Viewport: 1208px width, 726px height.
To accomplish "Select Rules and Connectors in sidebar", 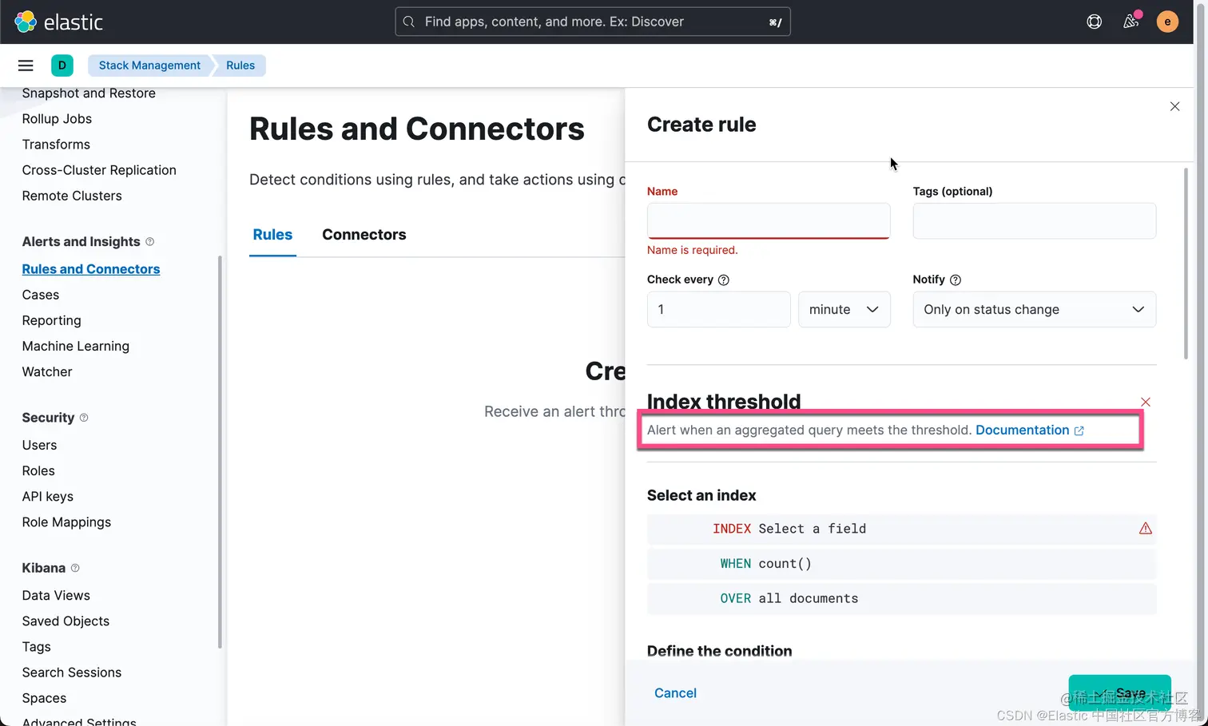I will (91, 269).
